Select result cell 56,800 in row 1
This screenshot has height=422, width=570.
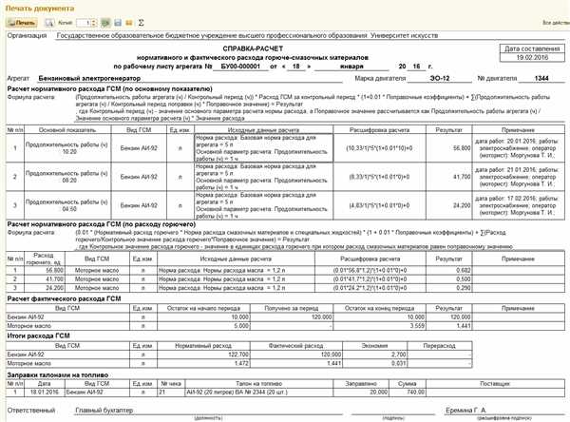click(x=449, y=148)
